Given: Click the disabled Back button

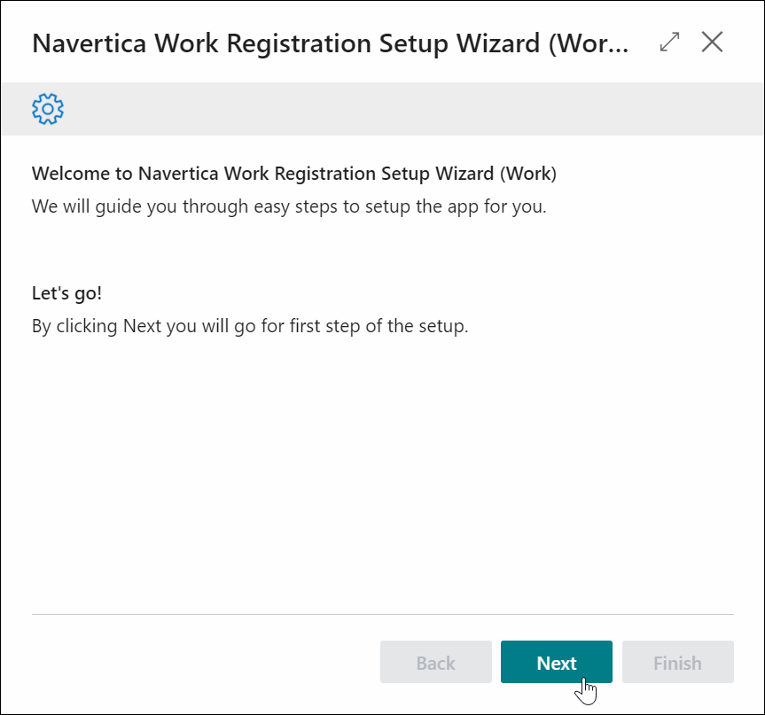Looking at the screenshot, I should click(x=435, y=662).
